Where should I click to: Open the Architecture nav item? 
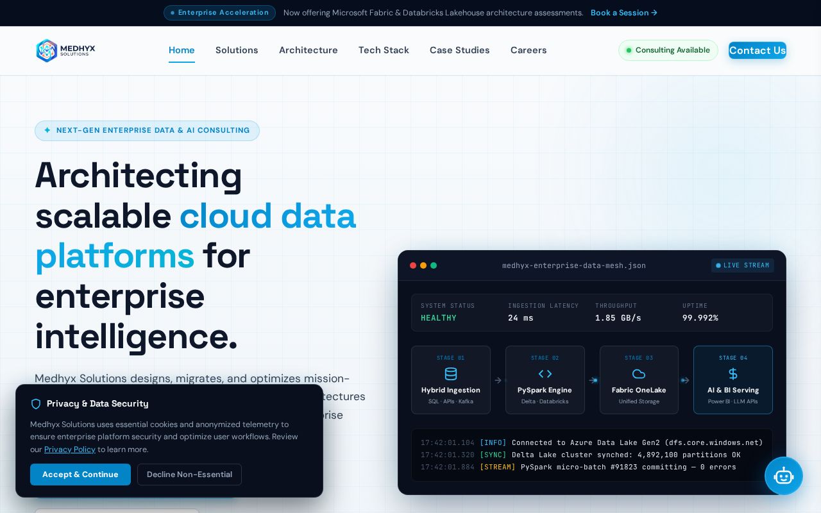pyautogui.click(x=309, y=50)
